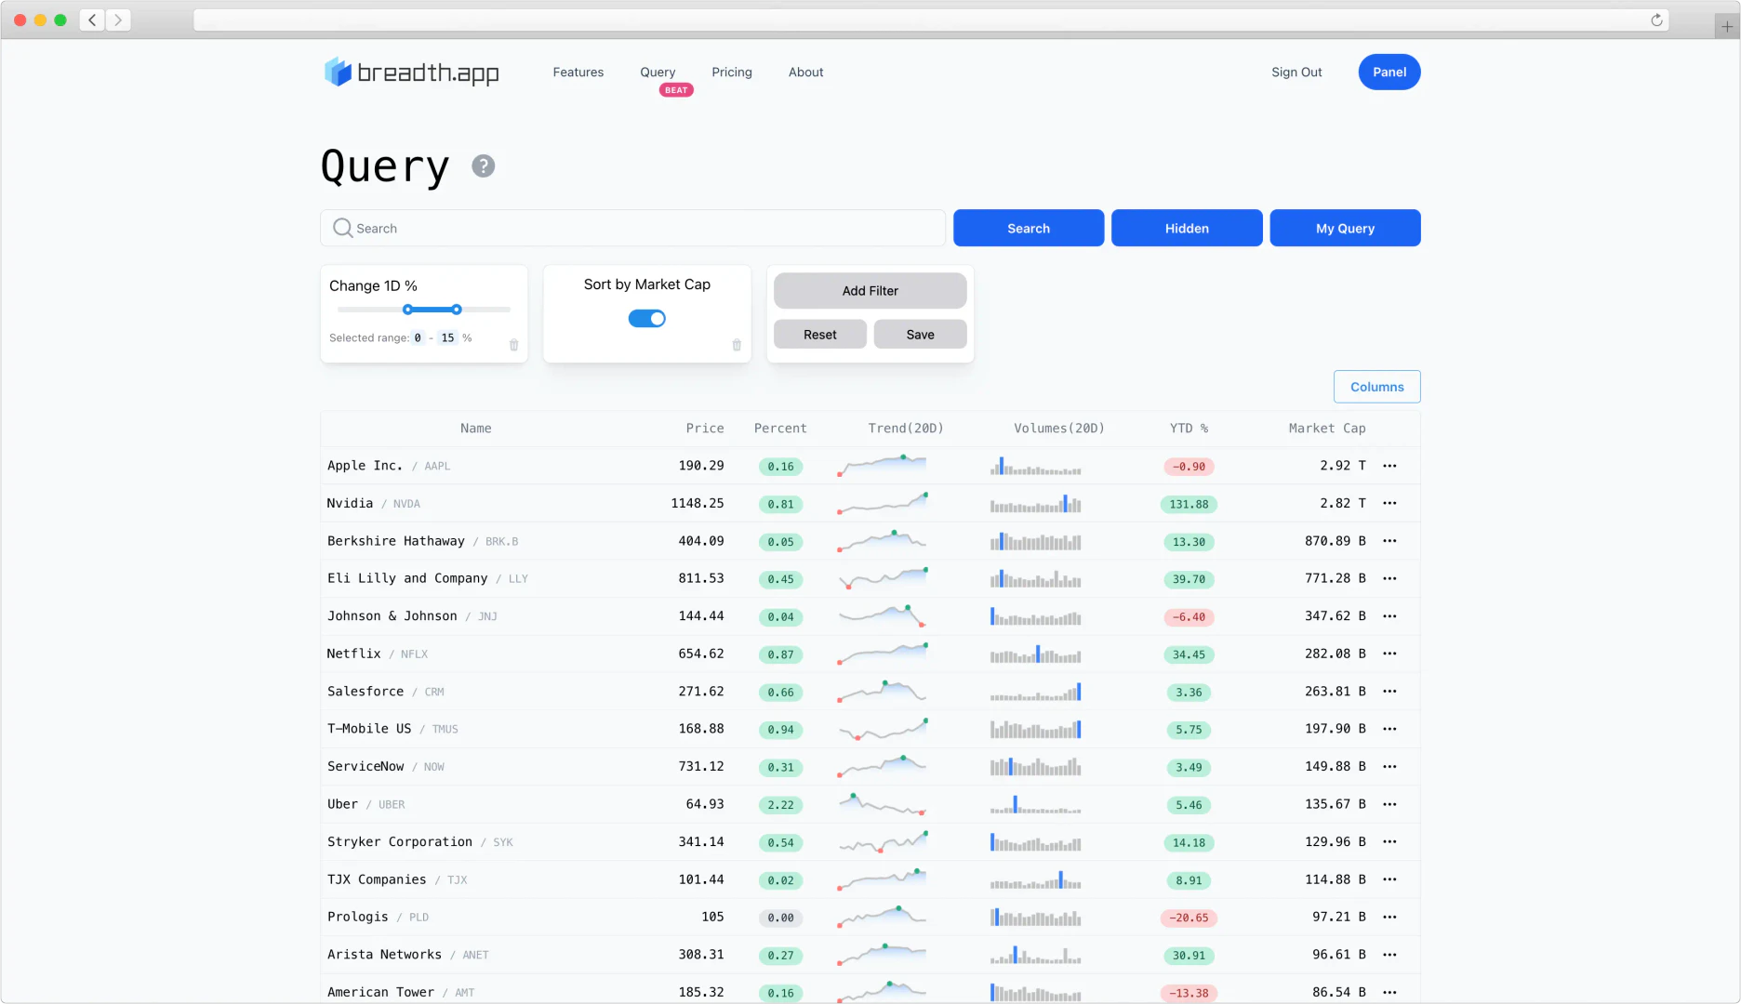Delete the Change 1D % filter via trash icon

[x=513, y=344]
